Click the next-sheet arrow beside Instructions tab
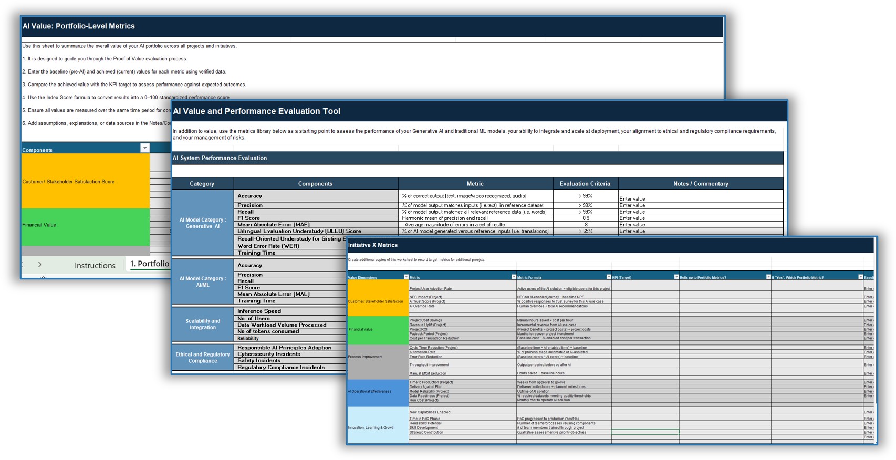Image resolution: width=896 pixels, height=460 pixels. [40, 265]
